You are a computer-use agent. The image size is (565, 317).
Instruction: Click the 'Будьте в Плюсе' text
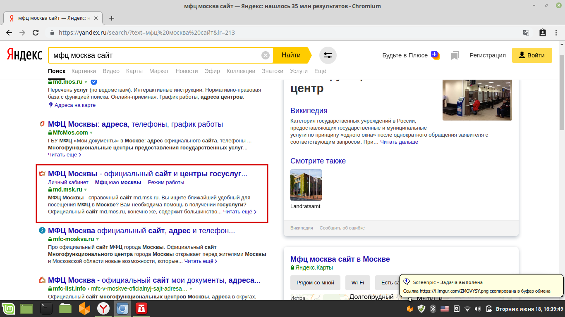click(x=405, y=55)
